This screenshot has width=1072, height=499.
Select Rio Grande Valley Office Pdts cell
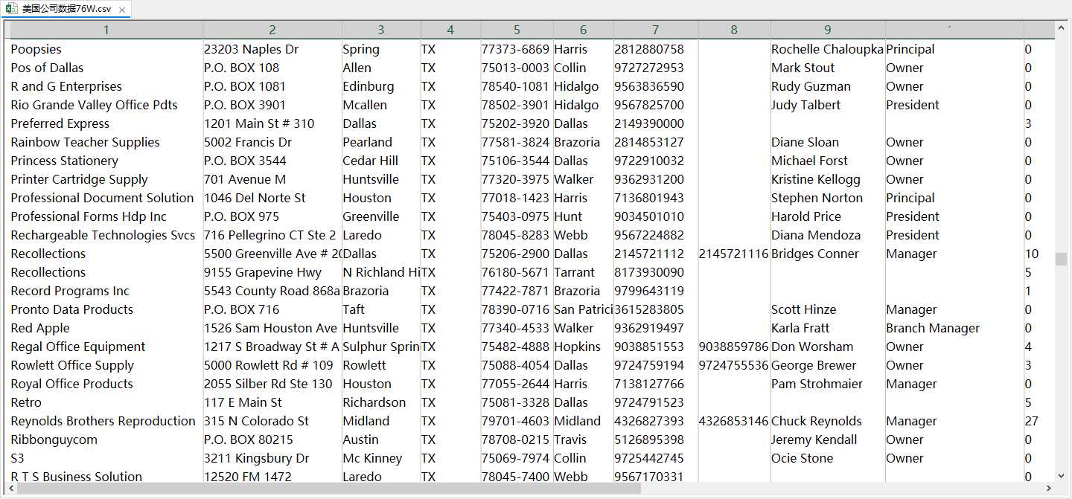106,105
